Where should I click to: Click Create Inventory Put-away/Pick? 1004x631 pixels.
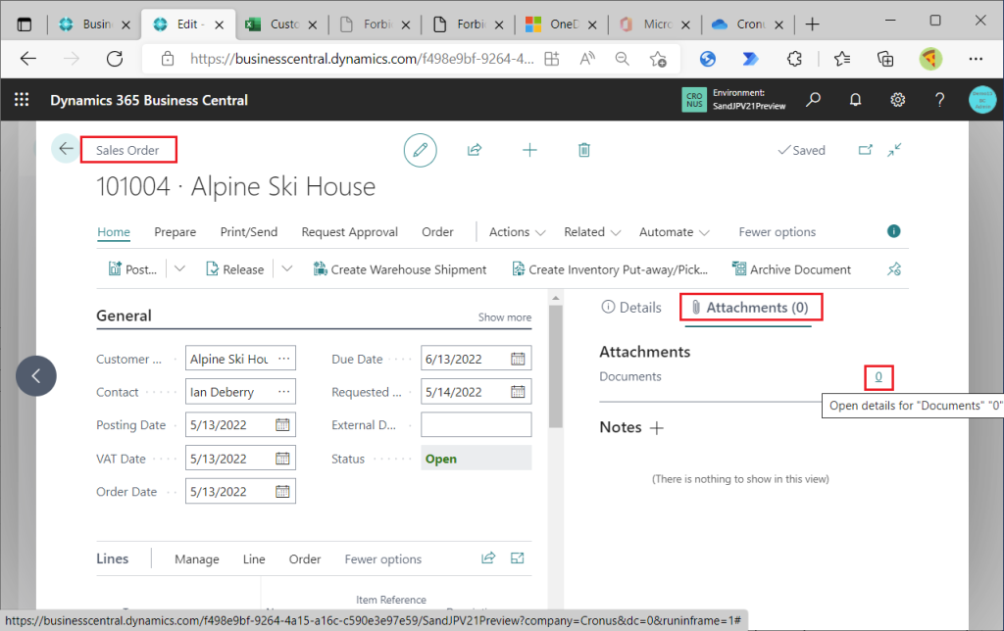610,269
